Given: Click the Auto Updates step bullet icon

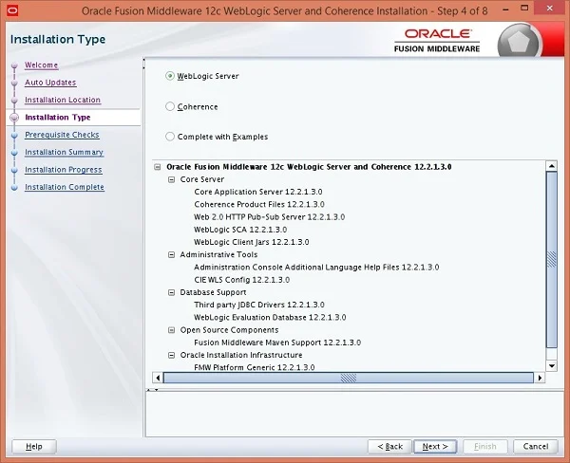Looking at the screenshot, I should 14,83.
